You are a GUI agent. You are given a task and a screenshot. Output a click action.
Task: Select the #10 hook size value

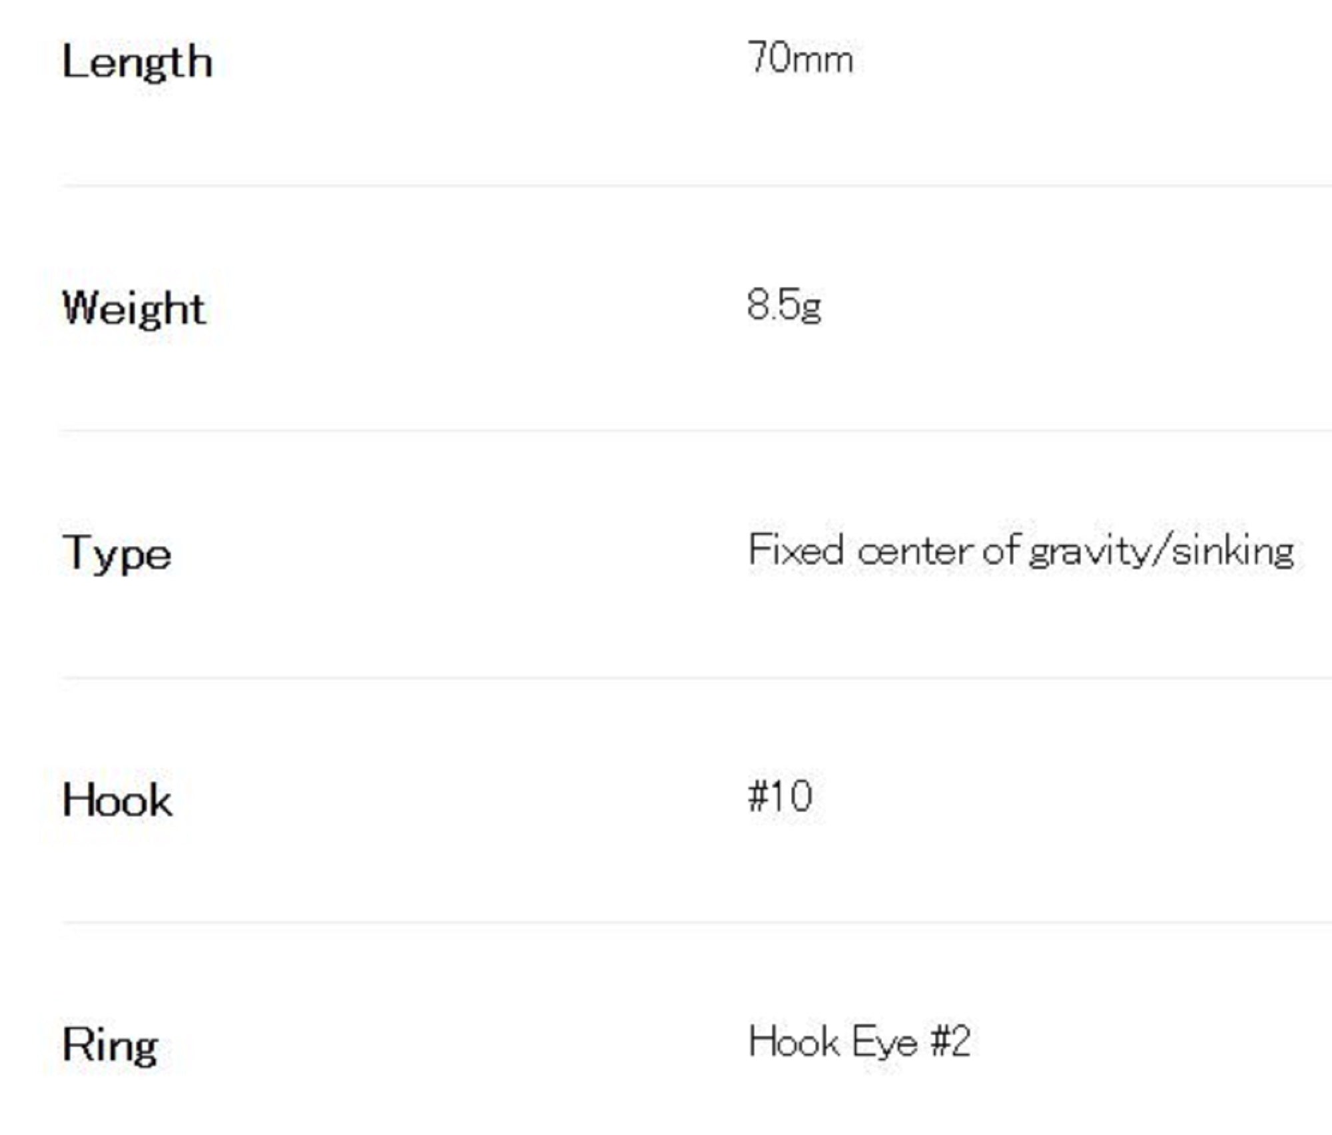pyautogui.click(x=780, y=796)
